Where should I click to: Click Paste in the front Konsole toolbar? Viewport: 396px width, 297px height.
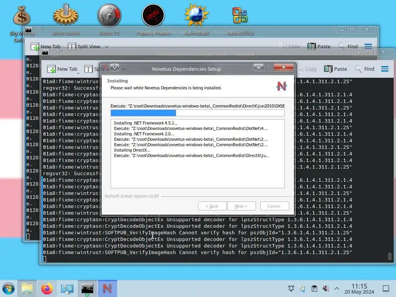coord(335,69)
